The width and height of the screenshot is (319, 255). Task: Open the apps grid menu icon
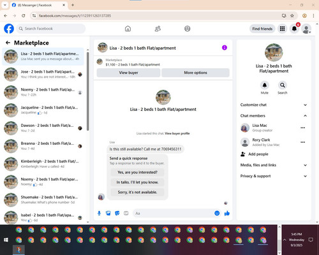point(282,29)
